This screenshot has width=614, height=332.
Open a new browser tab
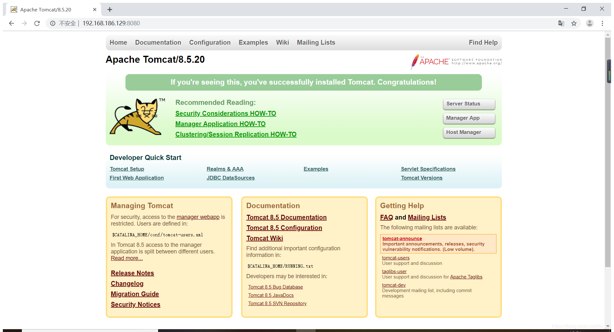tap(110, 10)
